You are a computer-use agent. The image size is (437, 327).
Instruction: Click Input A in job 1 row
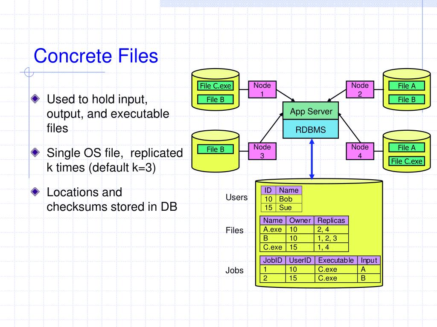point(369,269)
